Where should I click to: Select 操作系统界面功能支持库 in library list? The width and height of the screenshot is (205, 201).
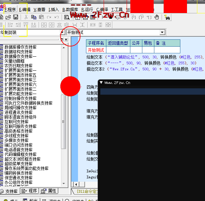[x=26, y=168]
